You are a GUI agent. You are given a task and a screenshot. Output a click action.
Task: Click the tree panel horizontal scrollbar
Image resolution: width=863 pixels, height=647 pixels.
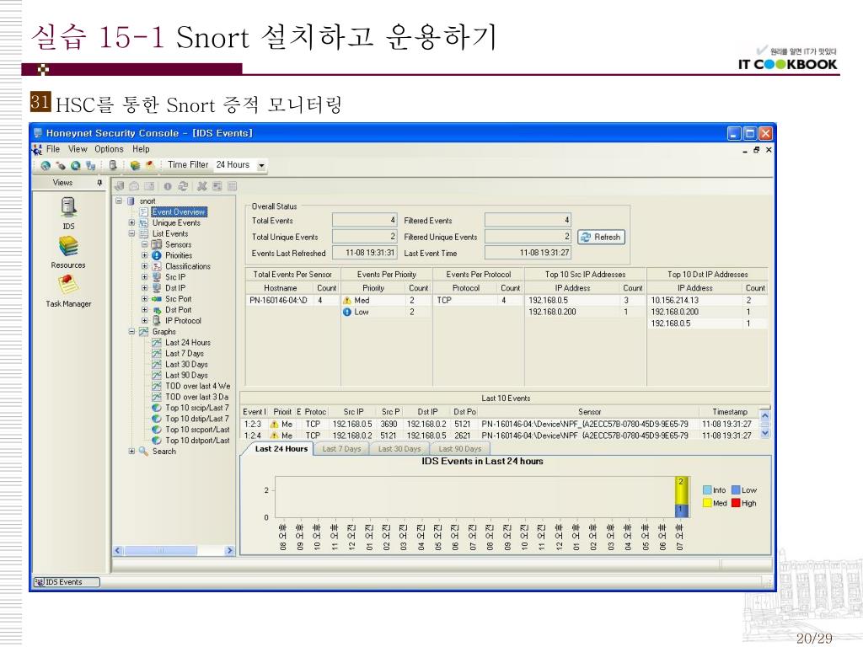pos(174,551)
